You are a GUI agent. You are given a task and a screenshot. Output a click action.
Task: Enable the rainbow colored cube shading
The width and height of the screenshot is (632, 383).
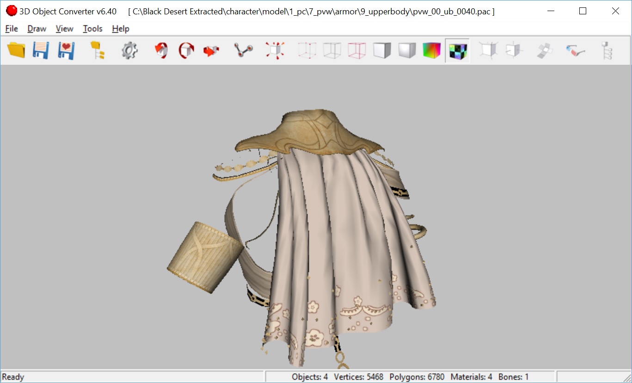click(x=432, y=50)
